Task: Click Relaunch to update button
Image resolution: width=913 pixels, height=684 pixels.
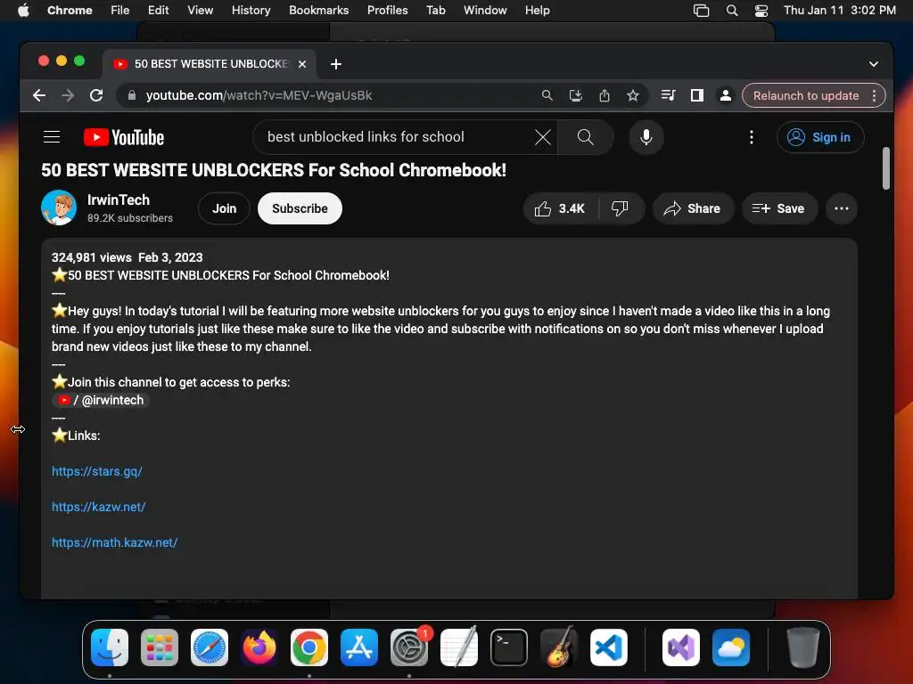Action: [x=806, y=95]
